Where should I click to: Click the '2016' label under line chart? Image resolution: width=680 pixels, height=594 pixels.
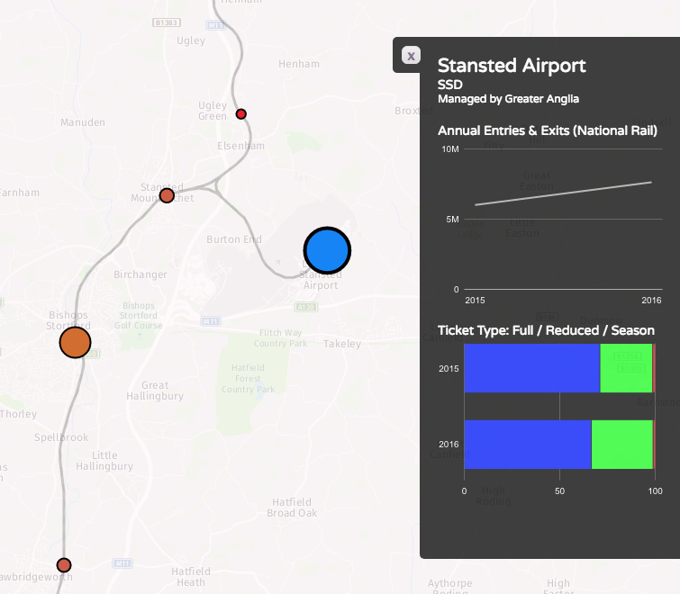[x=651, y=300]
